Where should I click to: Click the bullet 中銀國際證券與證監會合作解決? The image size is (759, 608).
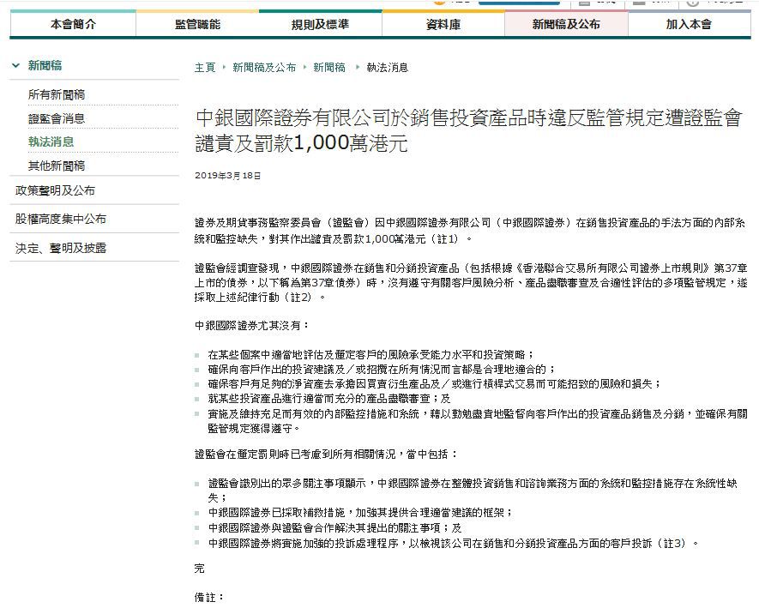[335, 527]
